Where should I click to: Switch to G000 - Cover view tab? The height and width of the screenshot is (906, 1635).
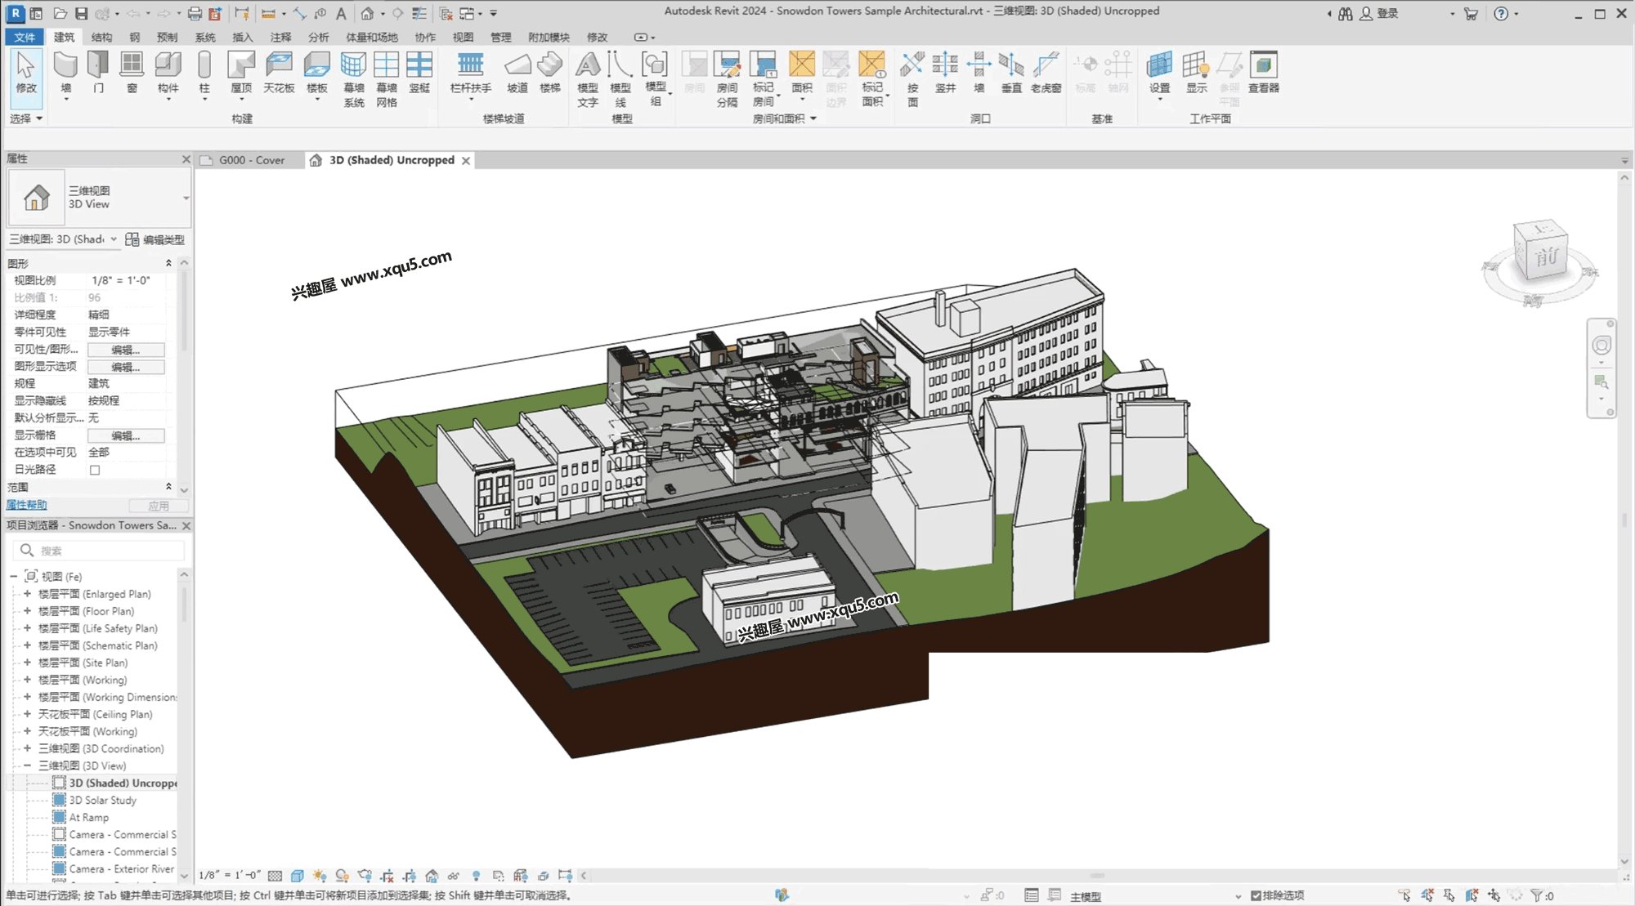[x=251, y=160]
